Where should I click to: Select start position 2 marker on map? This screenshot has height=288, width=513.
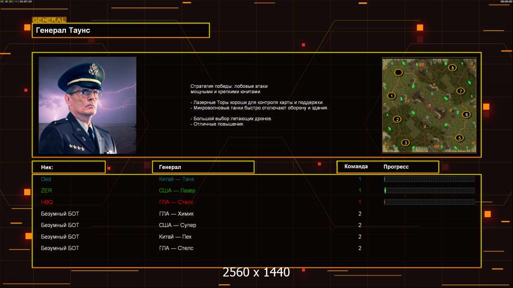(x=397, y=120)
